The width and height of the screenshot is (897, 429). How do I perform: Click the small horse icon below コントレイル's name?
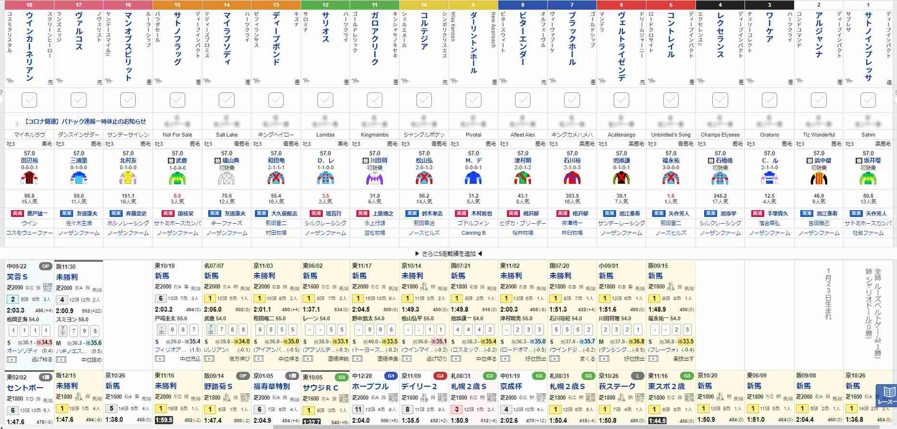tap(652, 81)
